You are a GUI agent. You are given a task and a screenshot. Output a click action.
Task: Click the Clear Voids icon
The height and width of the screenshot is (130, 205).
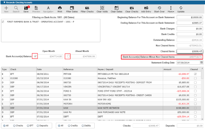click(102, 9)
